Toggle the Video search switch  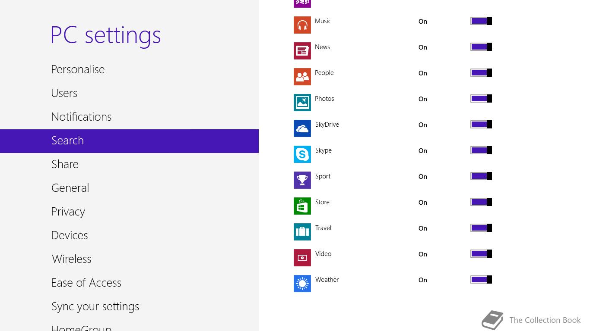point(481,254)
